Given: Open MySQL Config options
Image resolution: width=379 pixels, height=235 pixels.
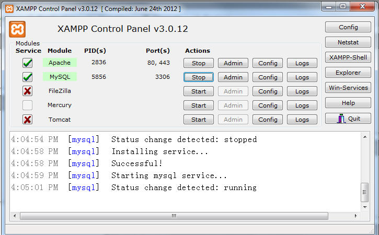Looking at the screenshot, I should tap(268, 77).
